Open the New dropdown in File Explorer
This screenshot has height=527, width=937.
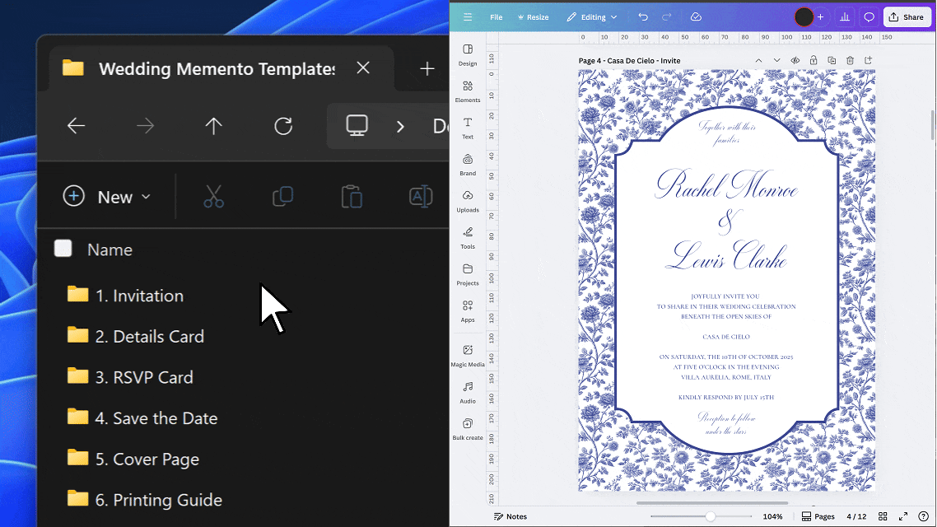[x=107, y=197]
